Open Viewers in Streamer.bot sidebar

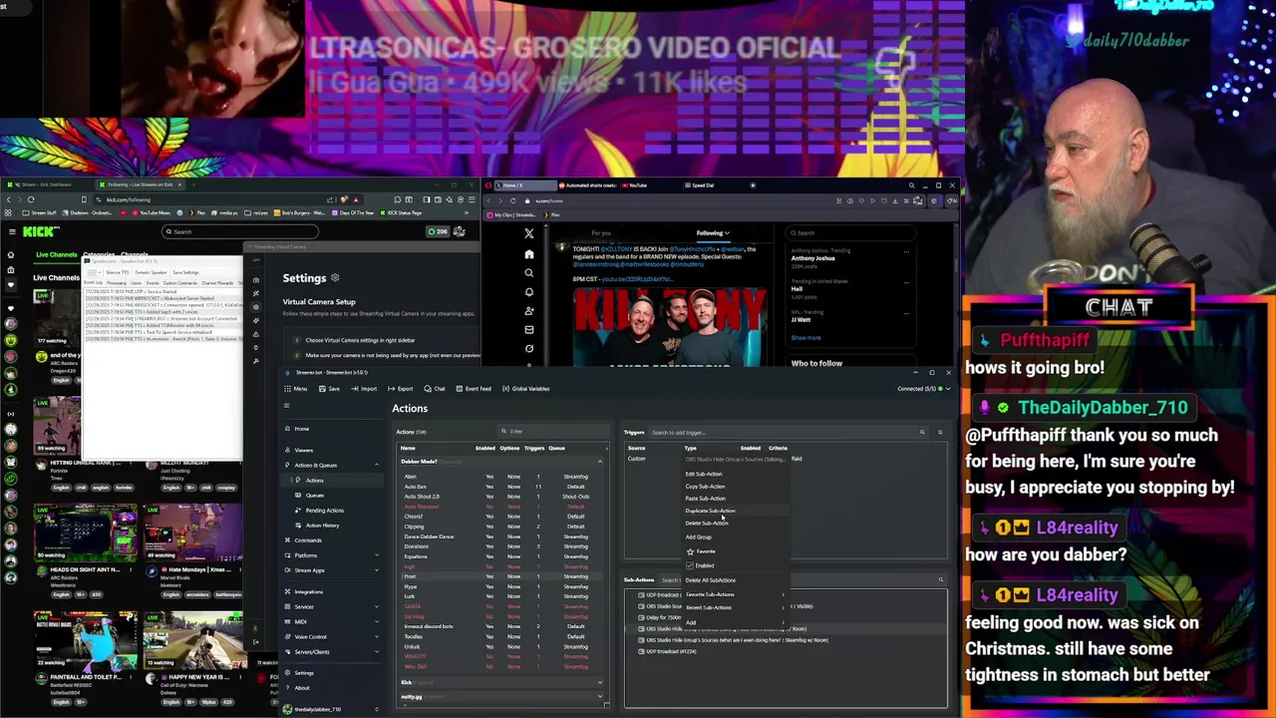(x=303, y=450)
